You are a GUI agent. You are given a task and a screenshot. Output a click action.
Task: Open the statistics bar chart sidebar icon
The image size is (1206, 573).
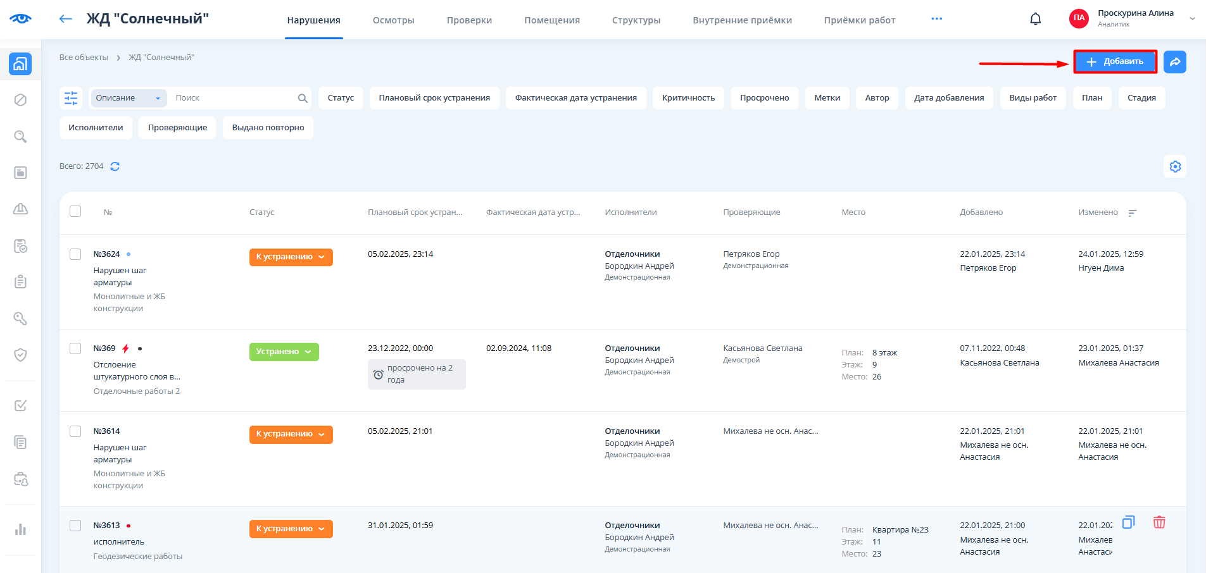20,529
